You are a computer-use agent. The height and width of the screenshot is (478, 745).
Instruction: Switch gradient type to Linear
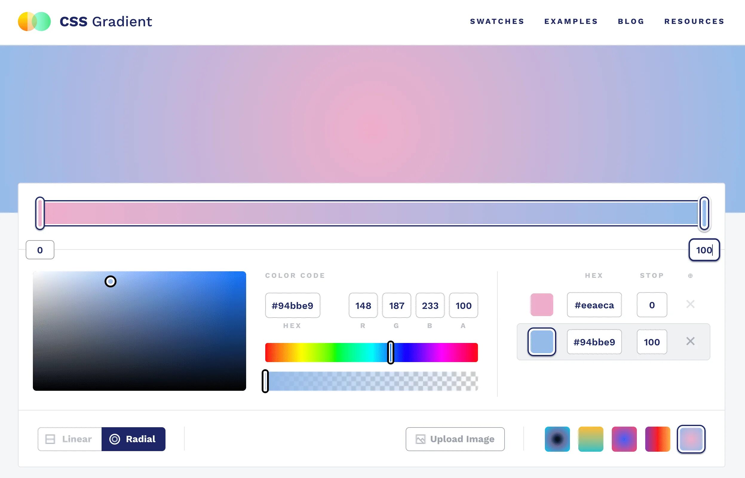click(x=70, y=439)
